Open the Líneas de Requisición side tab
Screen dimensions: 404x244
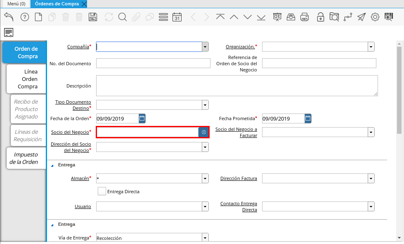click(28, 135)
